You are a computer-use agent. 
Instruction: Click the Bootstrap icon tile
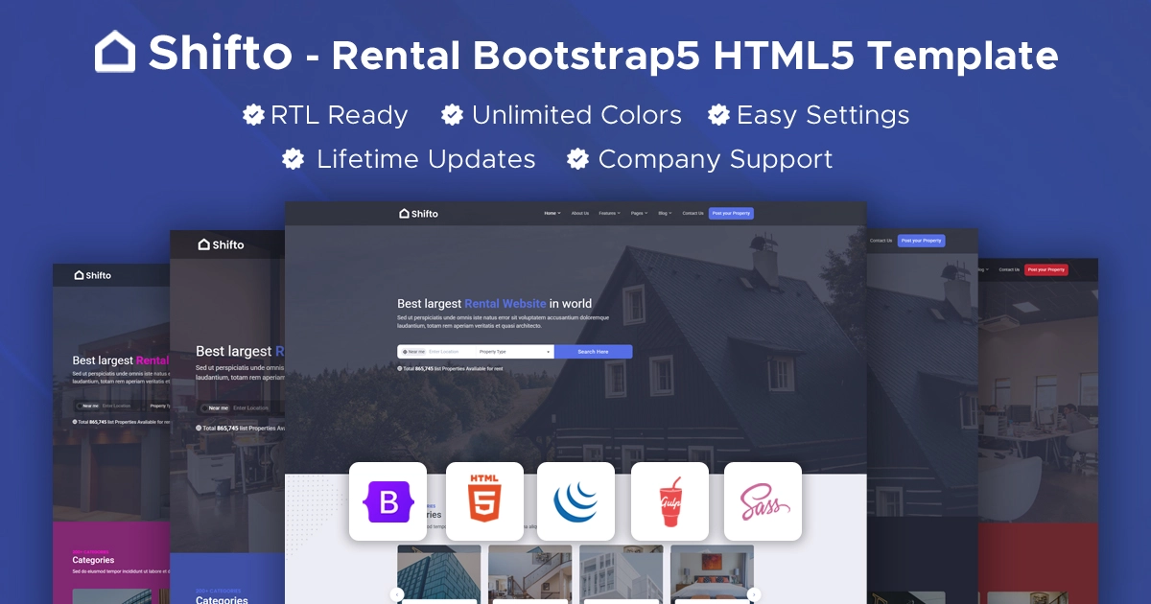pyautogui.click(x=388, y=501)
